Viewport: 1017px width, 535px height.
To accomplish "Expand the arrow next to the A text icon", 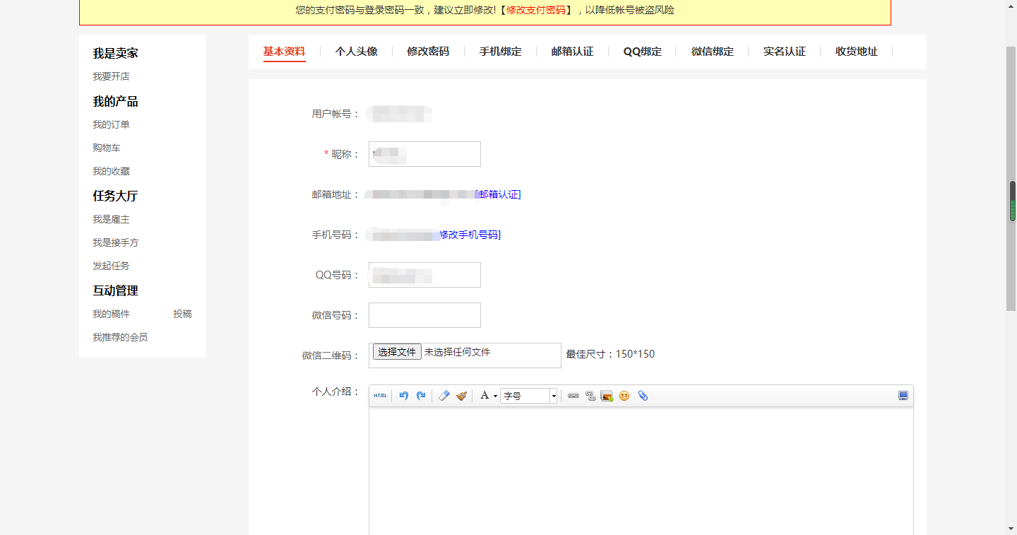I will pos(495,396).
